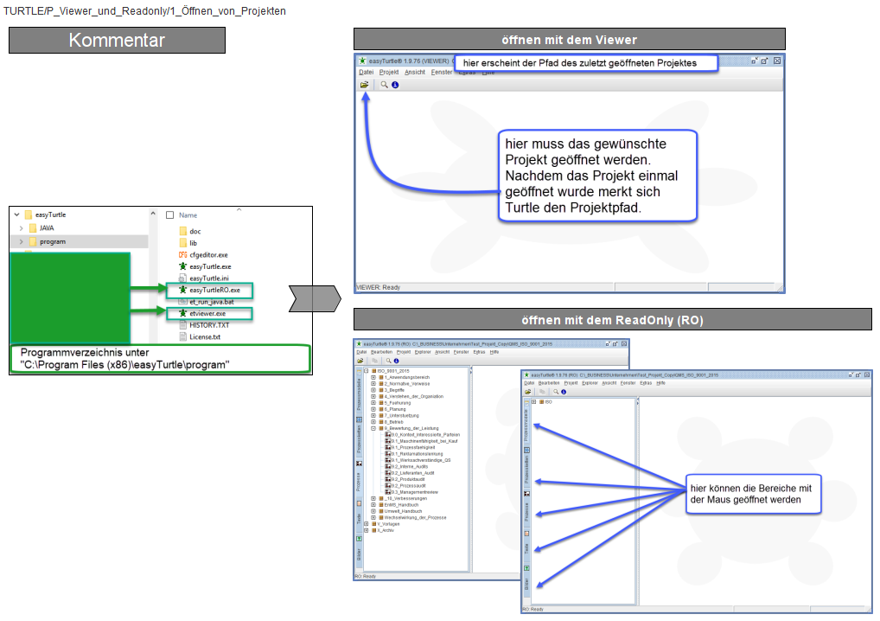Select easyTurtleRO.exe turtle icon in file list
The height and width of the screenshot is (621, 880).
coord(182,291)
